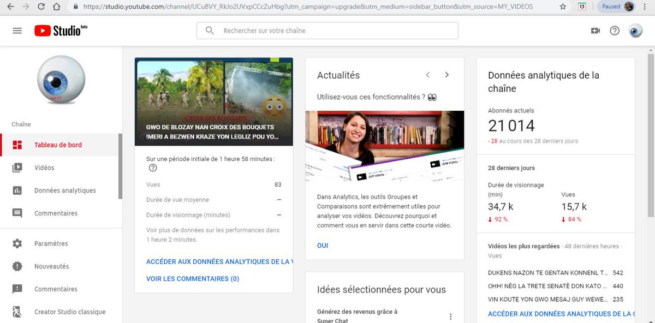This screenshot has height=323, width=655.
Task: Click Générez des revenus grâce à Super Chat
Action: click(x=358, y=316)
